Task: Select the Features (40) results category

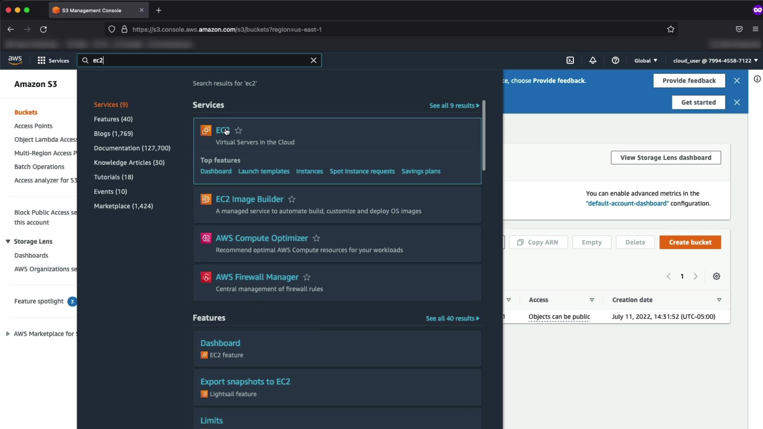Action: [x=113, y=119]
